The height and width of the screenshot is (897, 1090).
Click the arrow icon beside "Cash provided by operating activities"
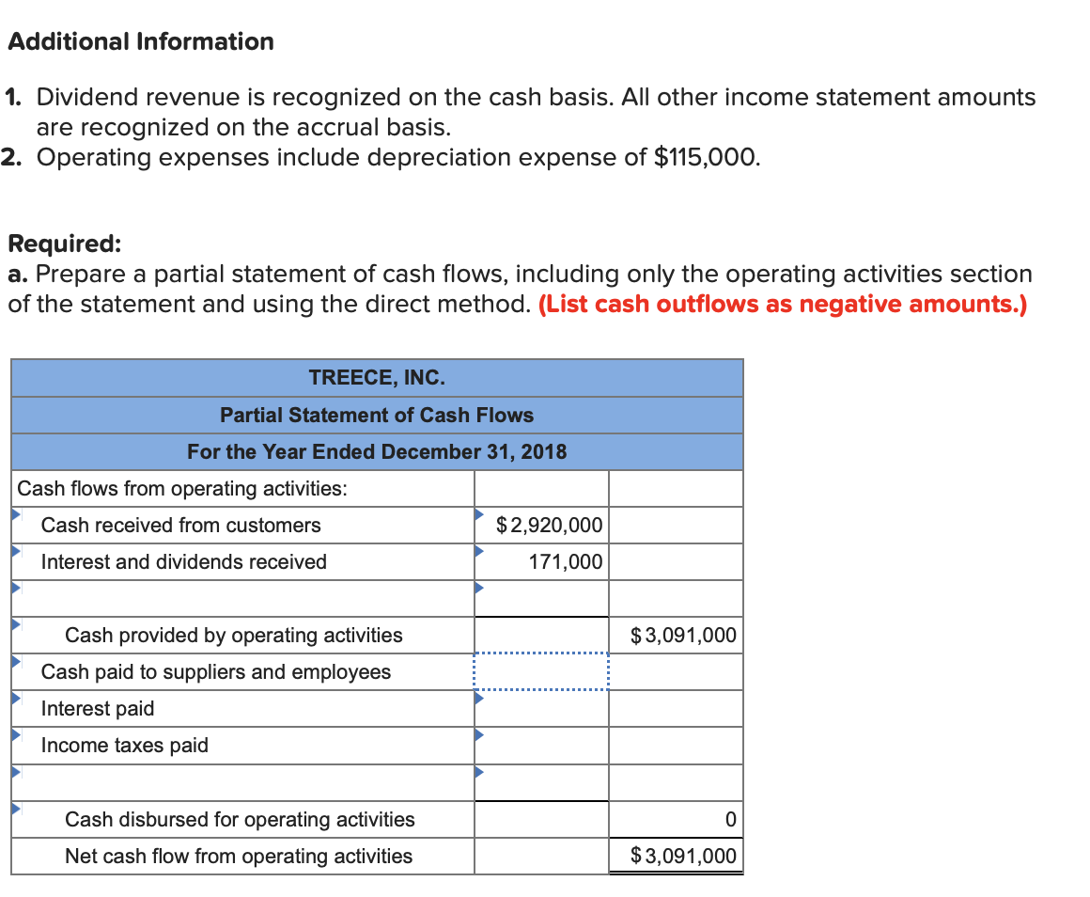pyautogui.click(x=16, y=625)
